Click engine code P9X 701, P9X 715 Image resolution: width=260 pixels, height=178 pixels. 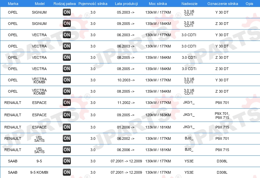pyautogui.click(x=222, y=116)
